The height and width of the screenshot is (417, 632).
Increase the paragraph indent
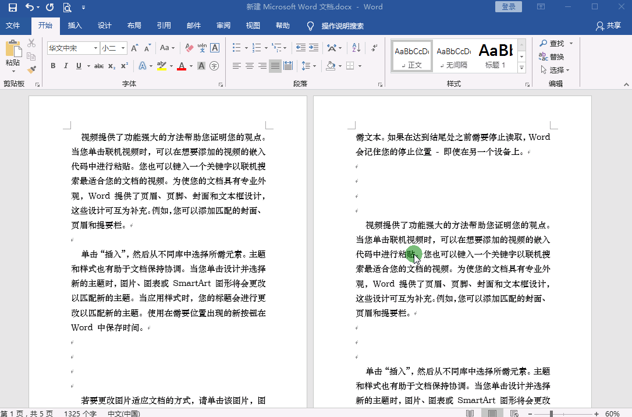pyautogui.click(x=314, y=48)
